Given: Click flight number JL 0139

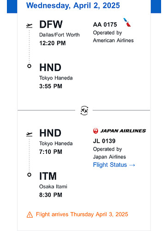Looking at the screenshot, I should [104, 141].
